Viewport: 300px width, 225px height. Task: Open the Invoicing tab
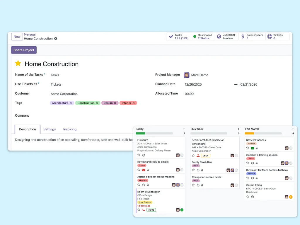point(69,129)
